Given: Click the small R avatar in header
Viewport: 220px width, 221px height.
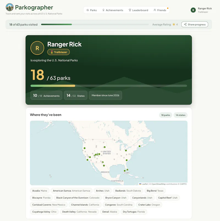Looking at the screenshot, I should click(193, 10).
